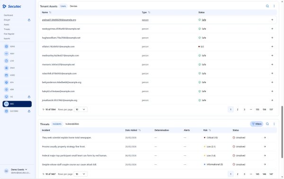This screenshot has height=179, width=284.
Task: Go to page 2 of Tenant Assets
Action: click(238, 110)
